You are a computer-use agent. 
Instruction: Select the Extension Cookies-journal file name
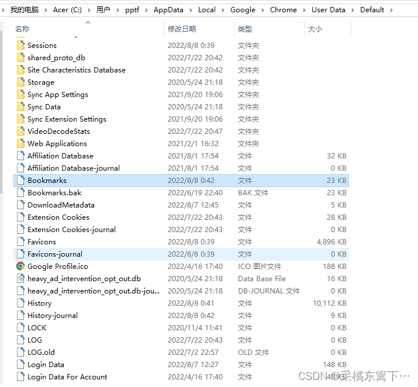pyautogui.click(x=71, y=229)
